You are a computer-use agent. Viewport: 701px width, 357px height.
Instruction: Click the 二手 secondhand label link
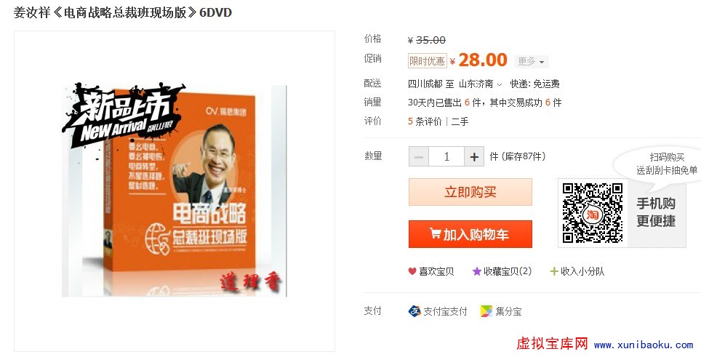(460, 121)
